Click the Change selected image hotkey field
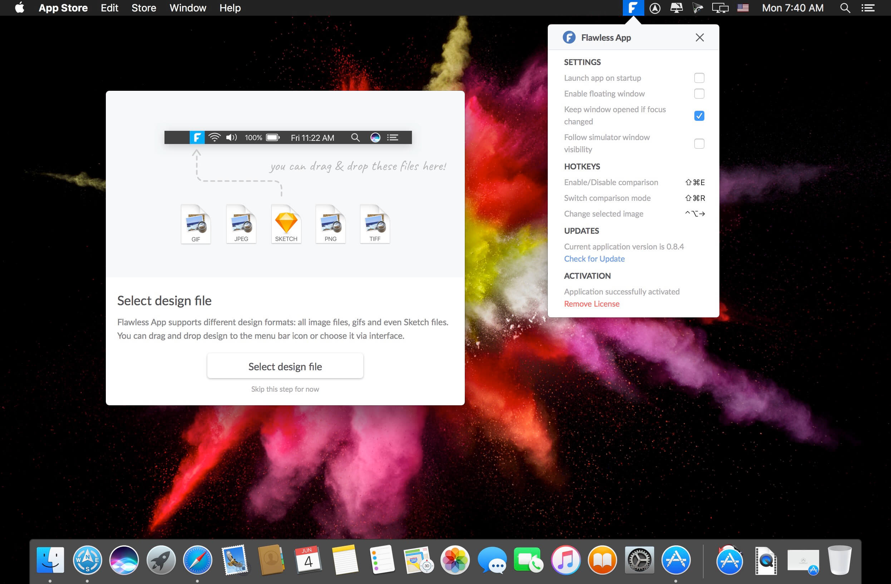The width and height of the screenshot is (891, 584). [x=695, y=214]
